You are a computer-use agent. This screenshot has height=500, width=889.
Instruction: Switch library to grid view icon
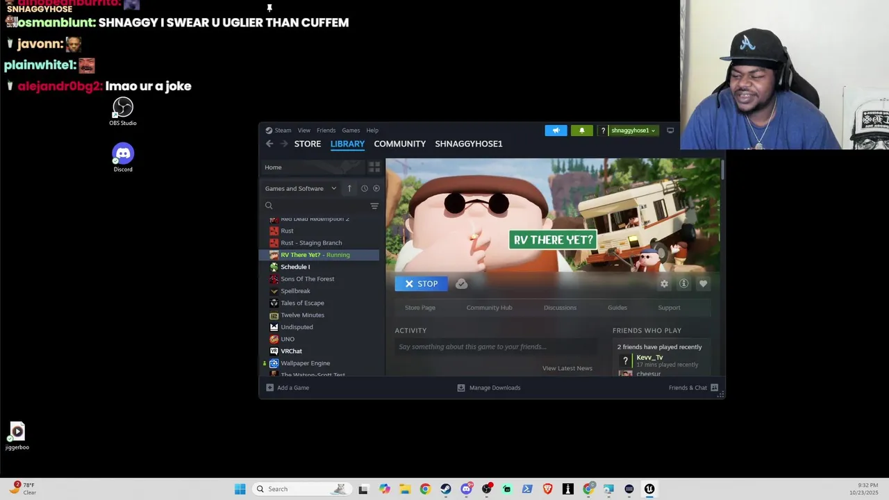pos(374,167)
